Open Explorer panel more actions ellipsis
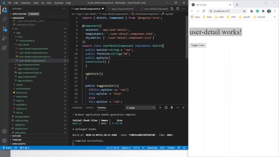Image resolution: width=279 pixels, height=157 pixels. pos(64,9)
